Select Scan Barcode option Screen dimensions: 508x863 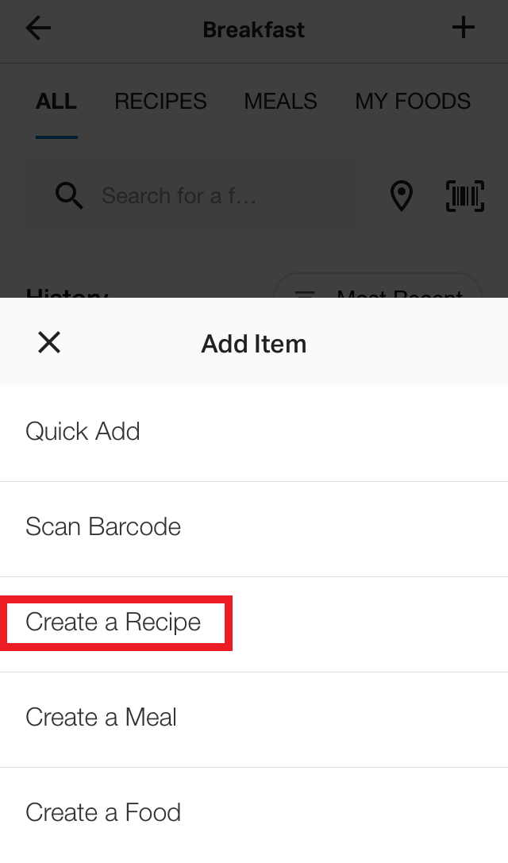click(254, 529)
